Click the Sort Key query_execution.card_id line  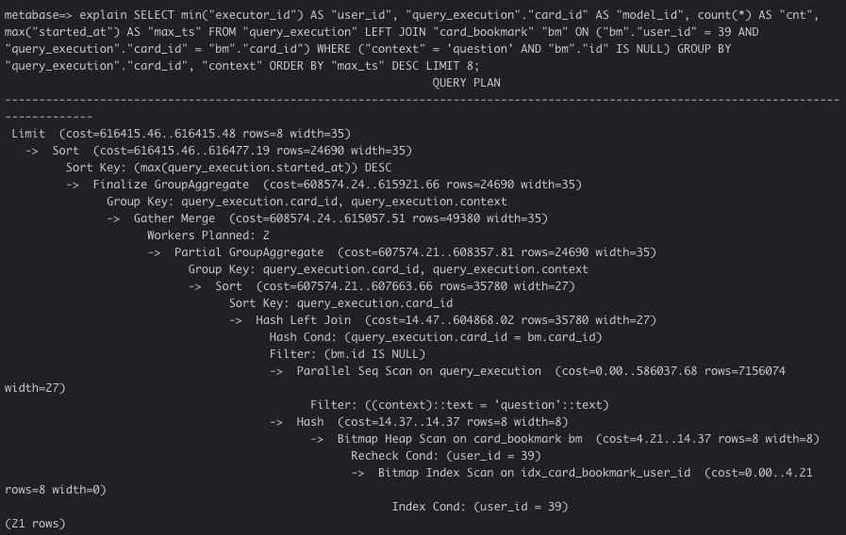(x=340, y=303)
